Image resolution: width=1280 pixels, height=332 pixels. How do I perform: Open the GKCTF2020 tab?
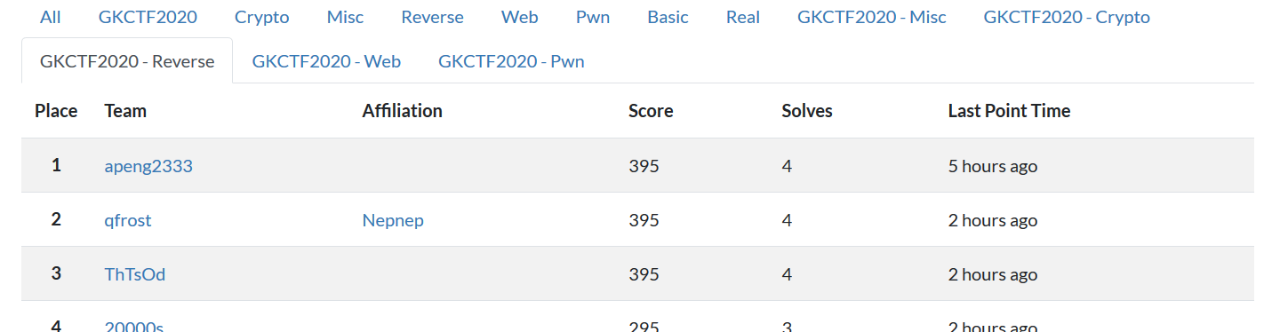[148, 17]
